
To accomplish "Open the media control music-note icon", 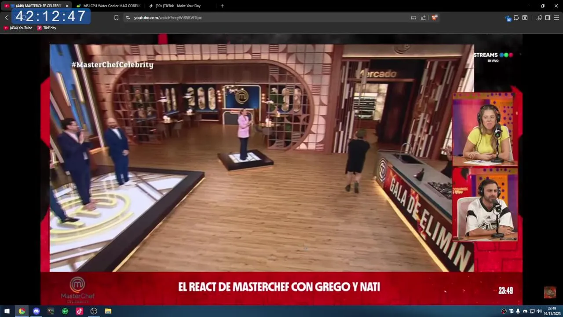I will click(x=539, y=18).
